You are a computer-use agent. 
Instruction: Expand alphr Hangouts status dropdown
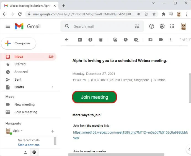22,131
